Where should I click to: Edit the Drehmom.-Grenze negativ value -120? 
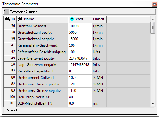point(80,91)
